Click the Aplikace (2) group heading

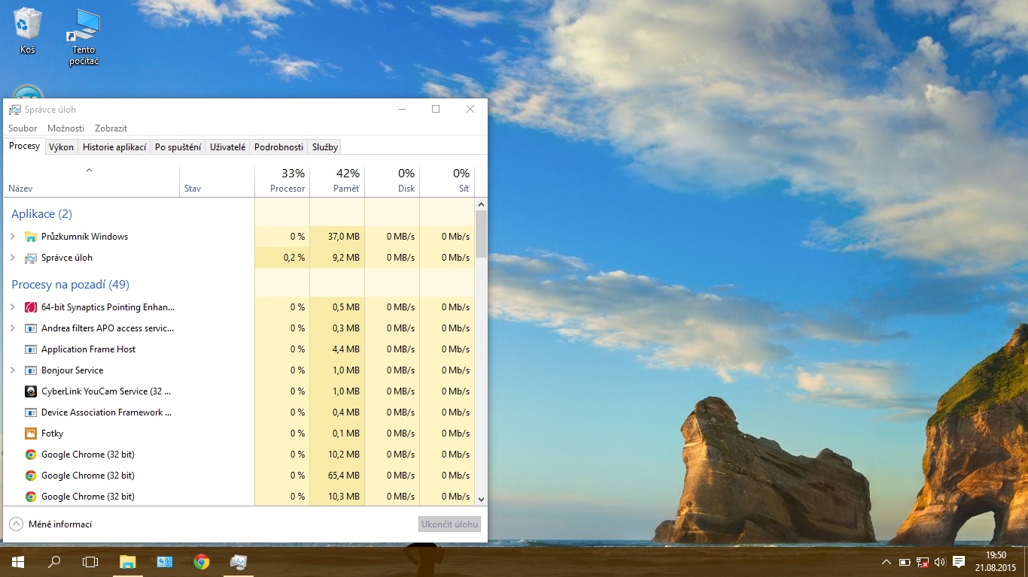point(41,214)
